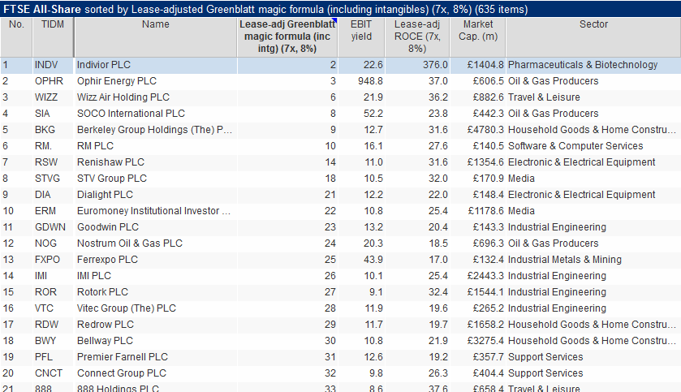The width and height of the screenshot is (681, 392).
Task: Select SOCO International PLC name
Action: 156,114
